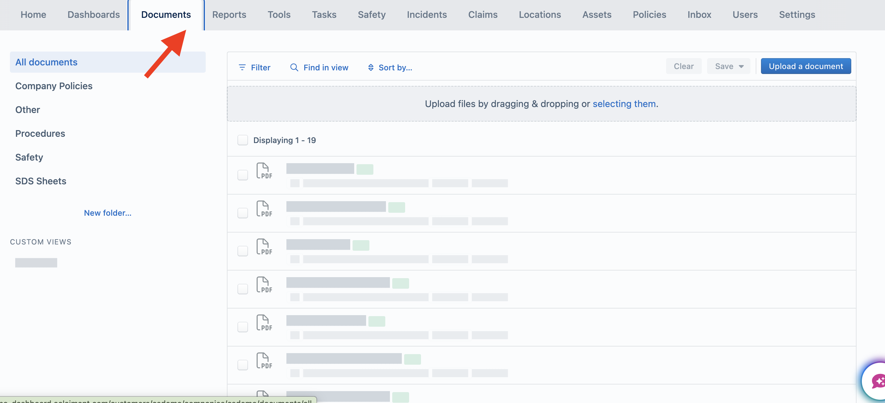885x403 pixels.
Task: Select the All documents folder
Action: click(107, 62)
